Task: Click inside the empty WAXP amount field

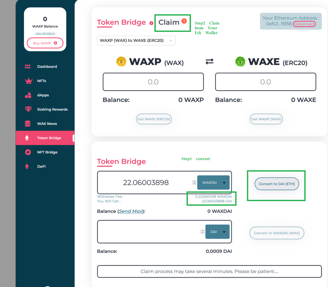Action: (153, 82)
